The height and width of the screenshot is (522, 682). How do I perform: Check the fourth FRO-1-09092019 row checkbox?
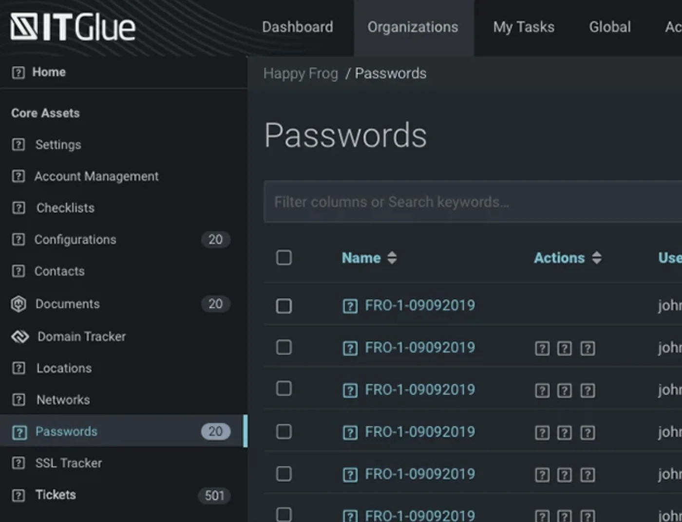(x=284, y=431)
